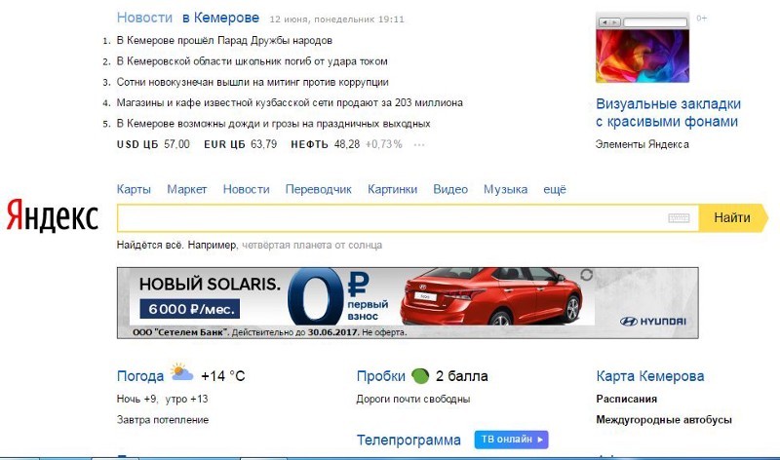The width and height of the screenshot is (780, 460).
Task: Click the visual bookmarks colorful thumbnail
Action: [x=642, y=49]
